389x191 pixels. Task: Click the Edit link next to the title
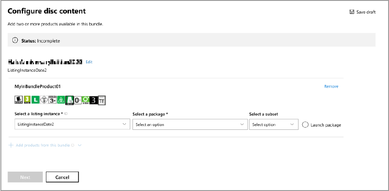pyautogui.click(x=89, y=62)
